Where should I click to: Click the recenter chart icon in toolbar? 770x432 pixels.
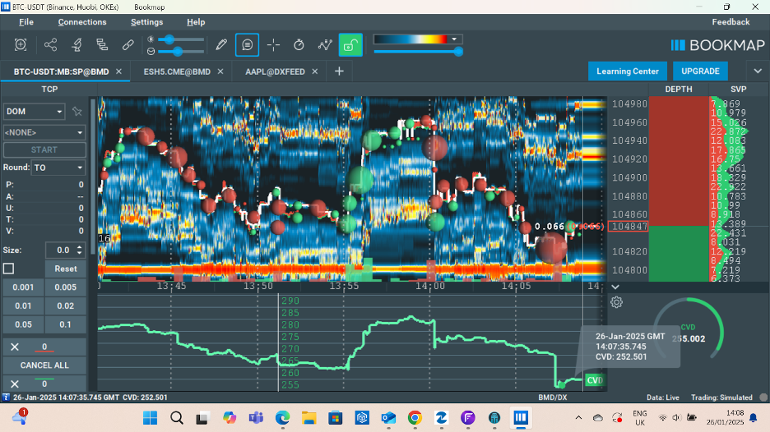click(21, 44)
